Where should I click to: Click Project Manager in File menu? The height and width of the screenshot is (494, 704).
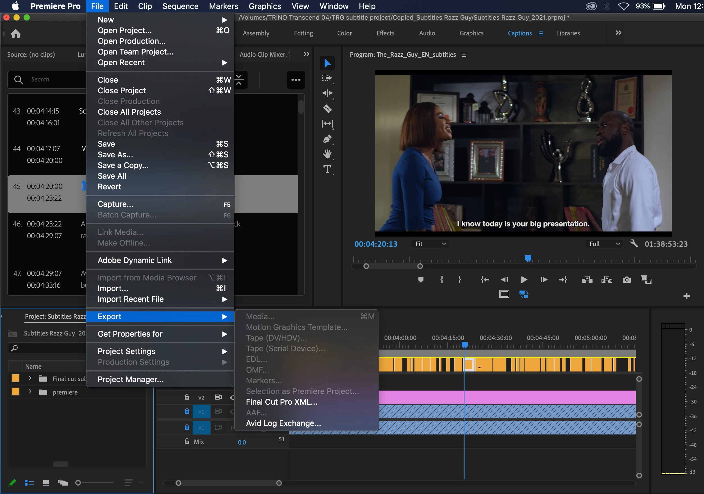click(x=130, y=379)
